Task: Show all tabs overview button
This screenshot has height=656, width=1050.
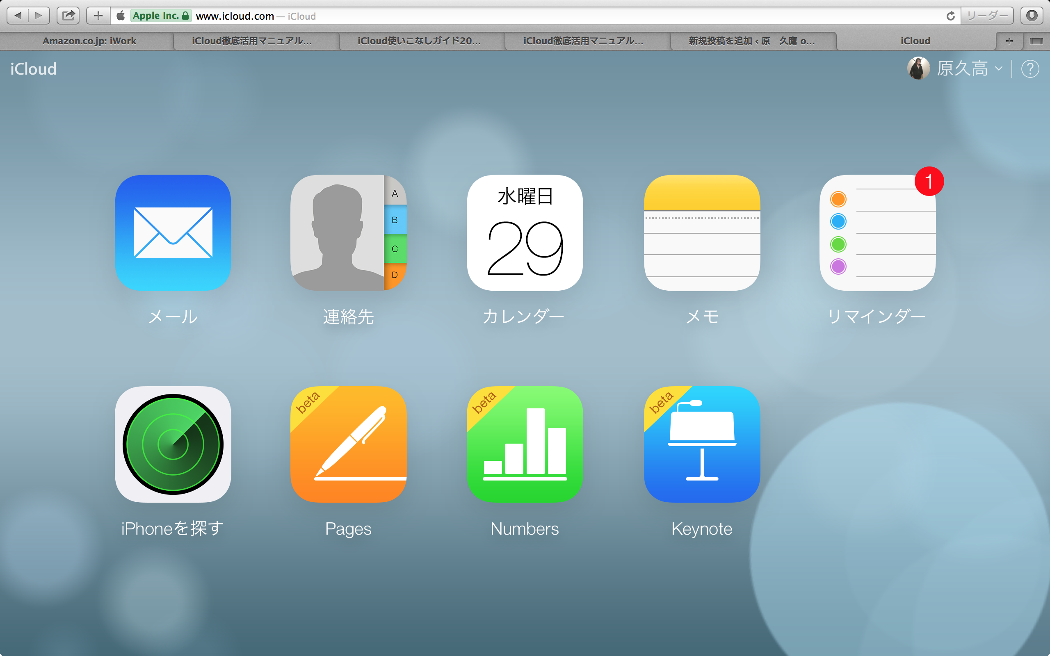Action: 1036,41
